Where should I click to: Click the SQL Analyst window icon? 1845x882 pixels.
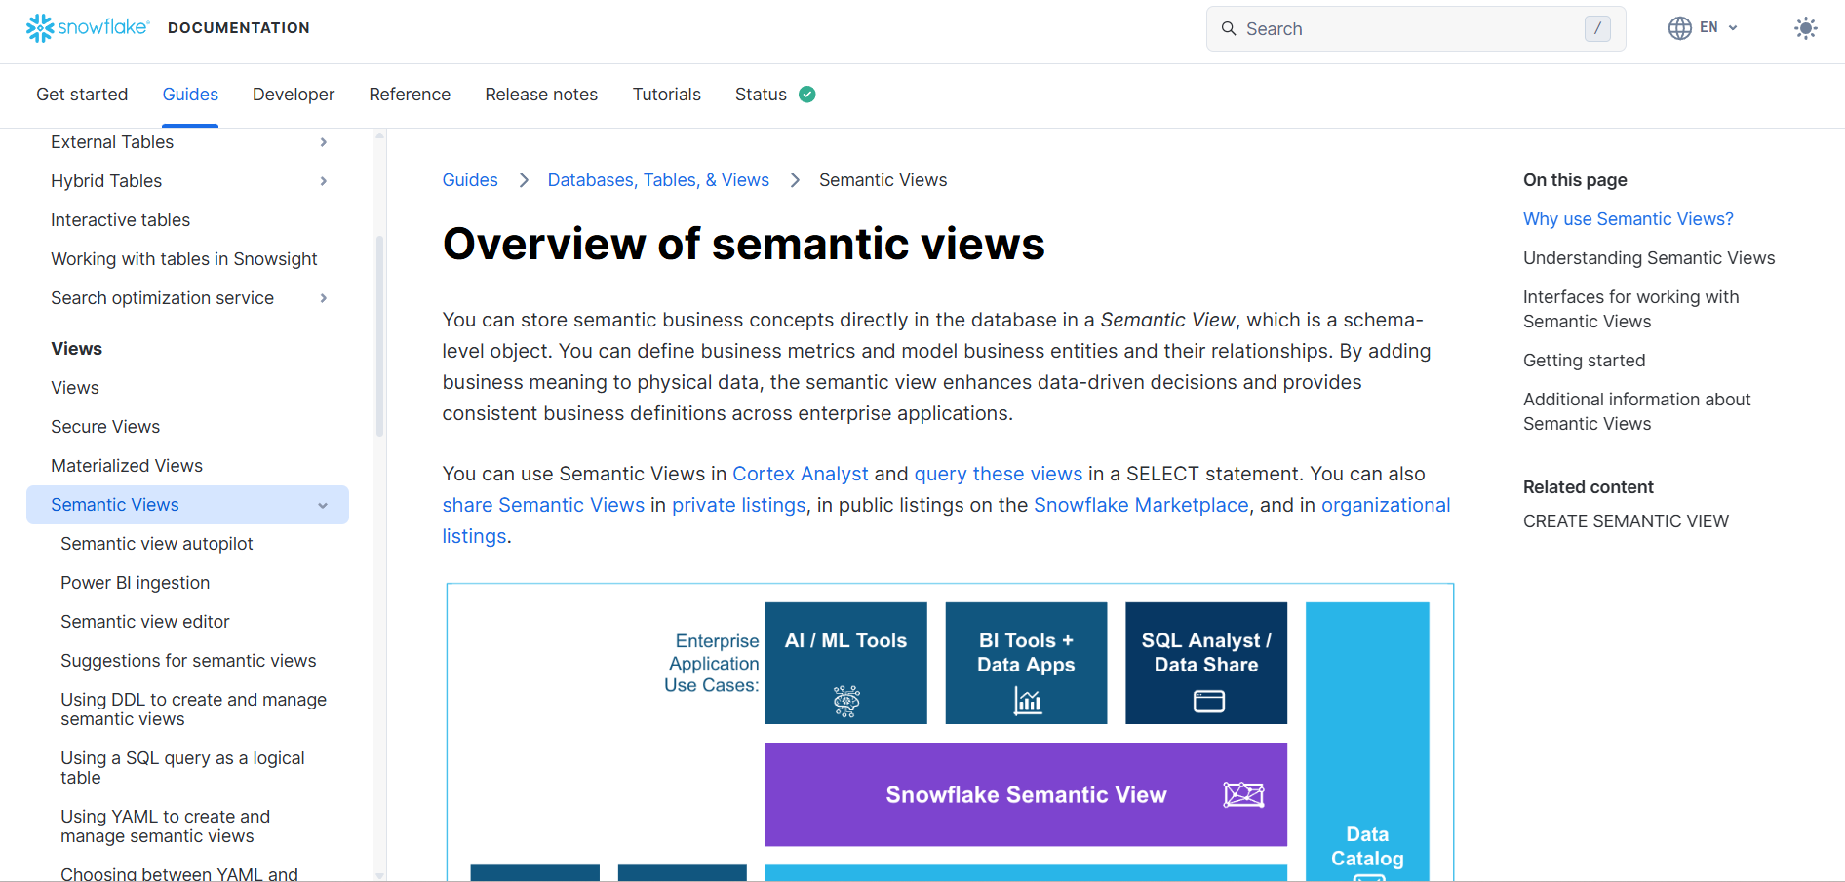1208,701
